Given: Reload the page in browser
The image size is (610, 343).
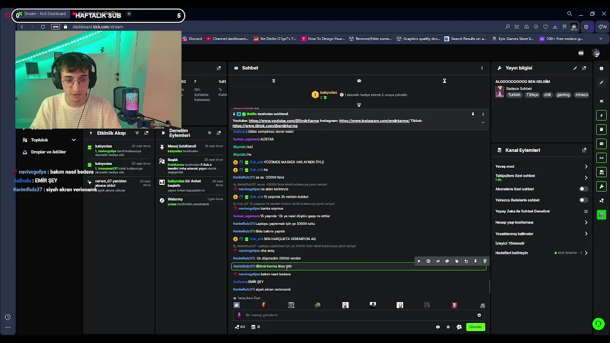Looking at the screenshot, I should [43, 27].
